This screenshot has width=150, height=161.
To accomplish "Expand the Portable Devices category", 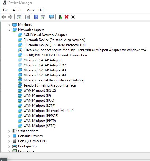I will point(9,136).
